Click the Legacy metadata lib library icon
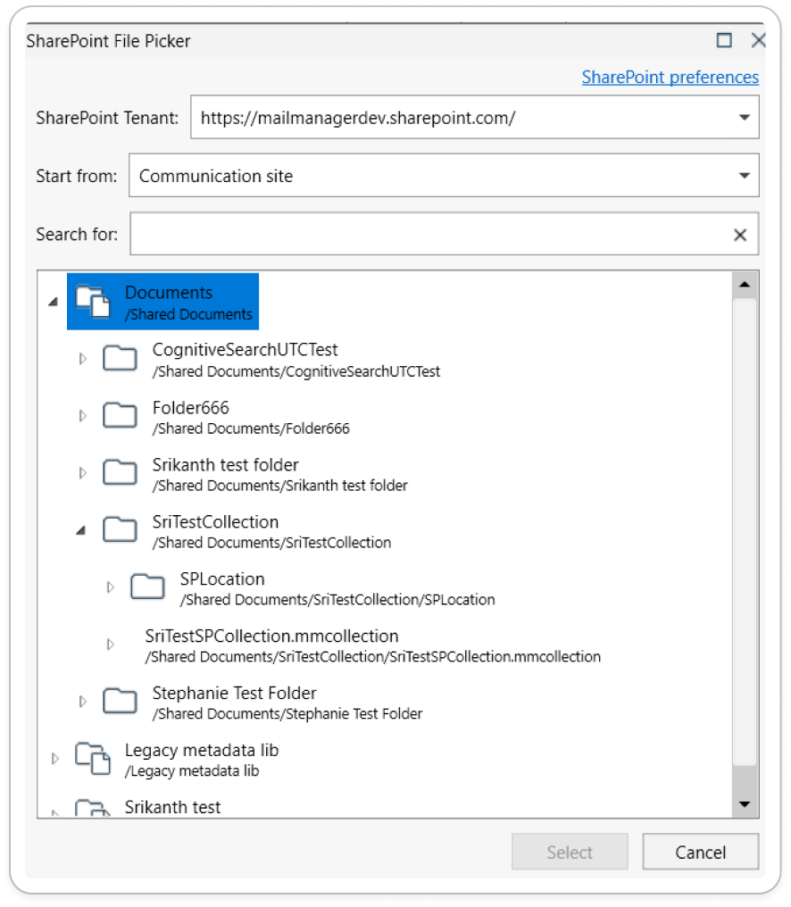Image resolution: width=791 pixels, height=907 pixels. pyautogui.click(x=93, y=757)
